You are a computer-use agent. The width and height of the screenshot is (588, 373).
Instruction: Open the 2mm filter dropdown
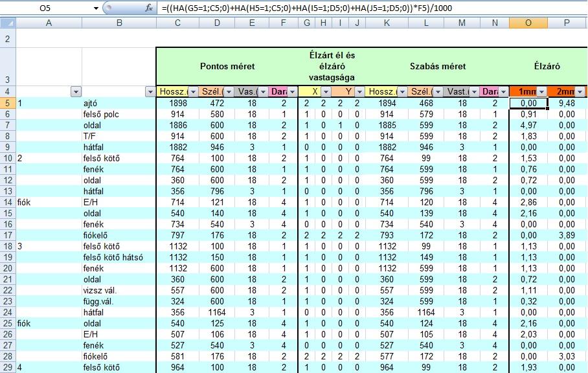pyautogui.click(x=580, y=92)
